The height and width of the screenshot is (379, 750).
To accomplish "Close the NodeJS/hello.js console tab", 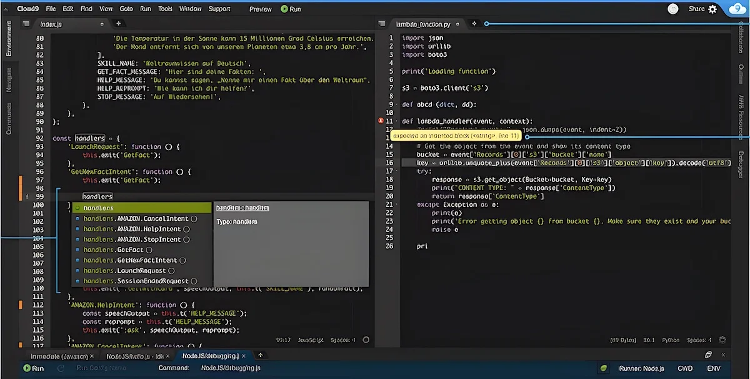I will click(167, 356).
